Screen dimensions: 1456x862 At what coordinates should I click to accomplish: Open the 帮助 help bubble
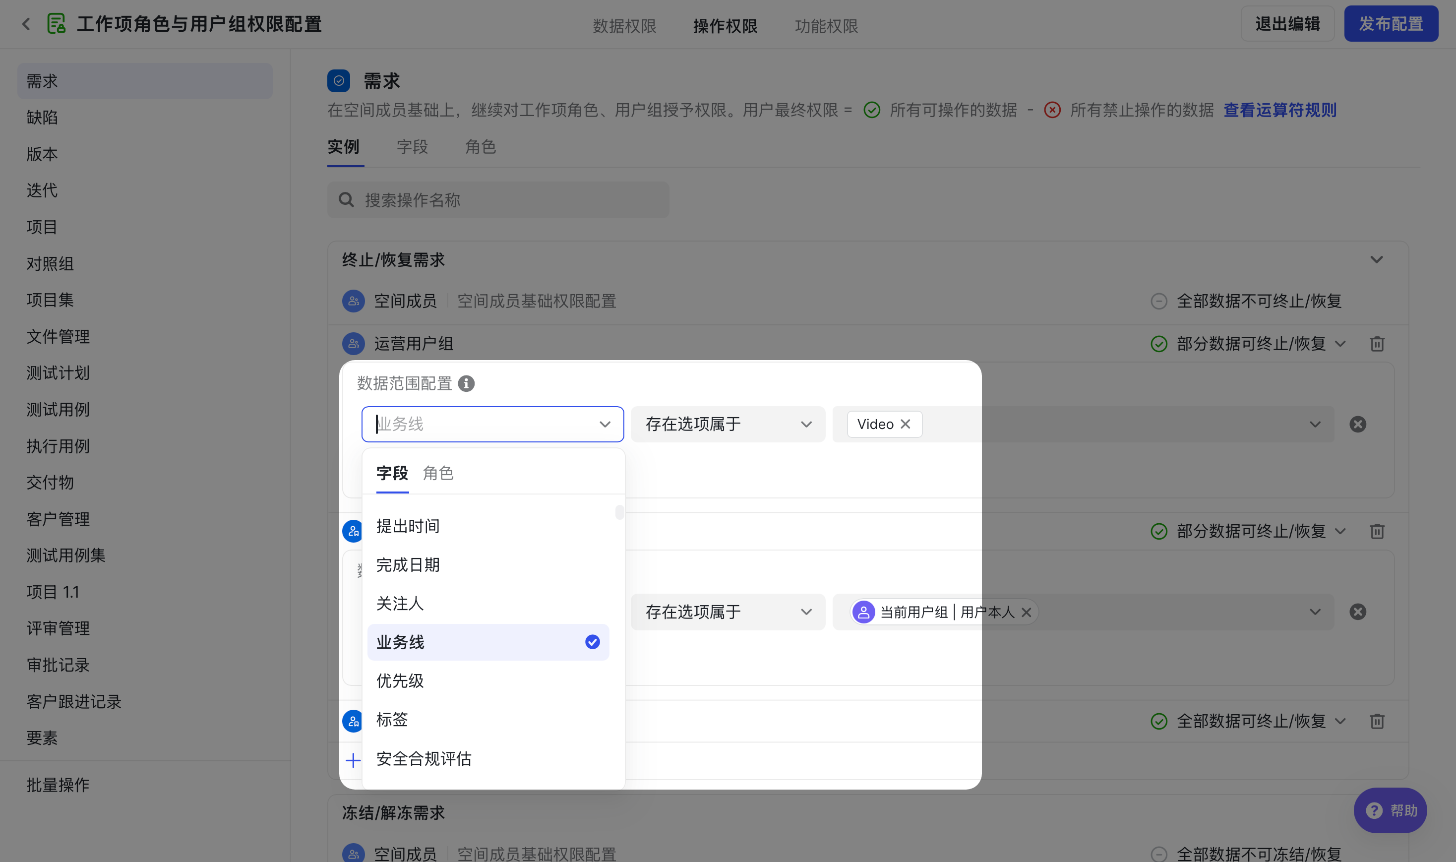click(x=1391, y=810)
